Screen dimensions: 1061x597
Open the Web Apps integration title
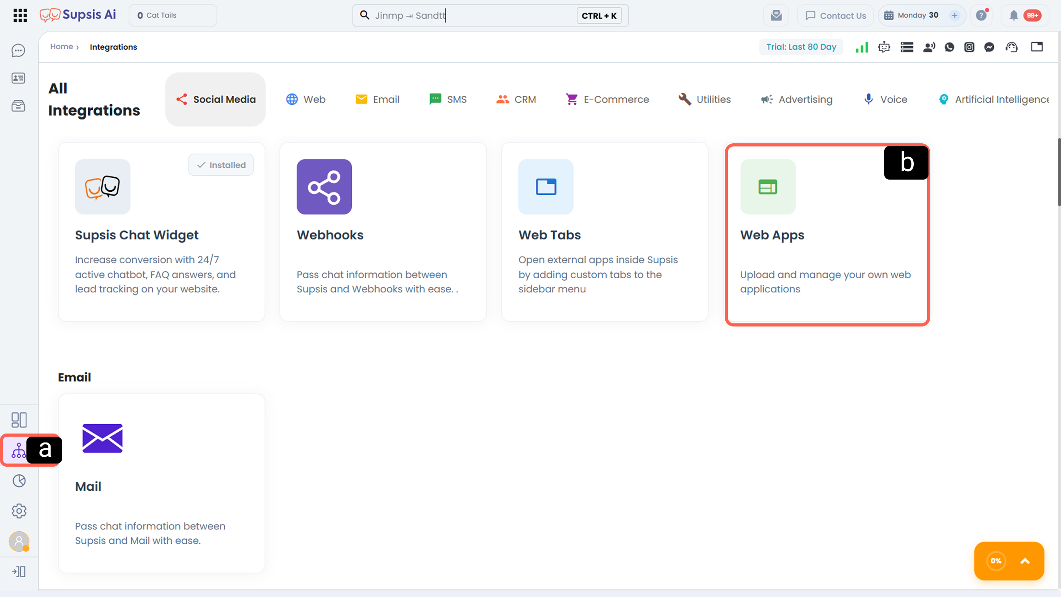(x=772, y=235)
